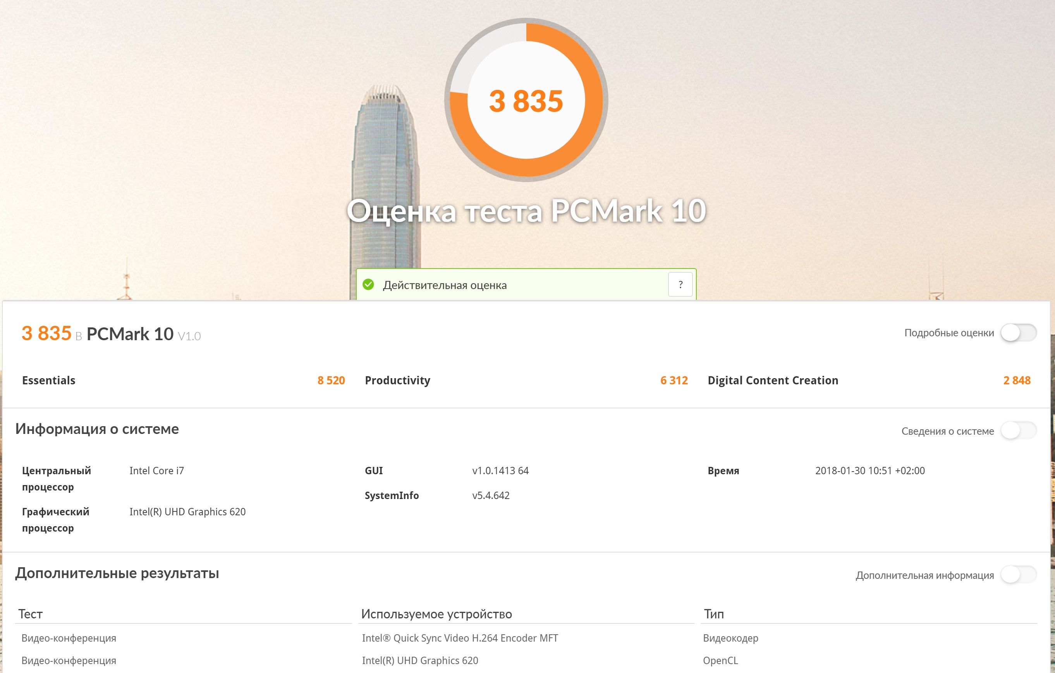Select the Digital Content Creation score 2 848
The width and height of the screenshot is (1055, 673).
click(x=1017, y=380)
